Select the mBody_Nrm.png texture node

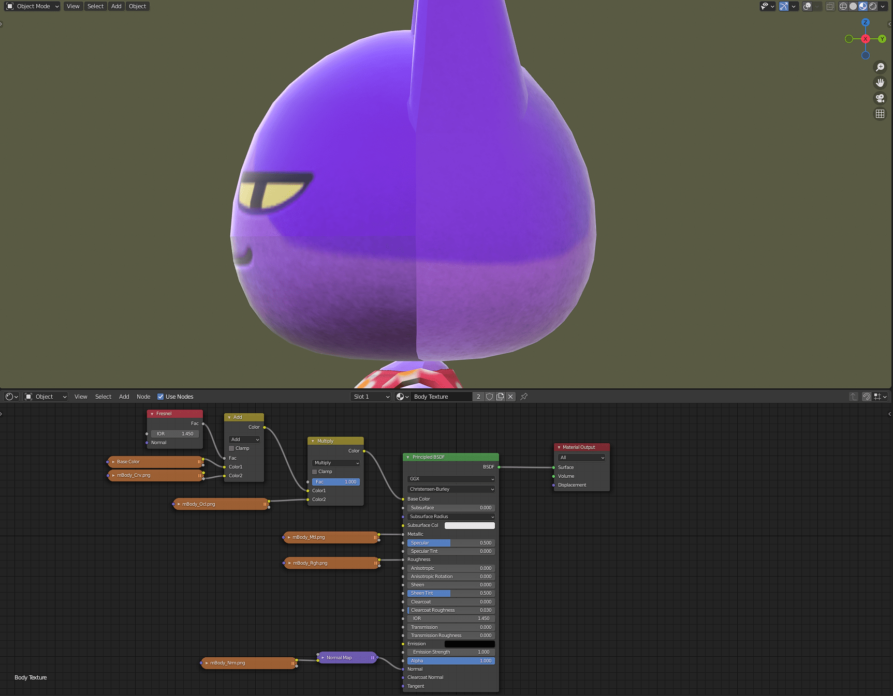249,663
